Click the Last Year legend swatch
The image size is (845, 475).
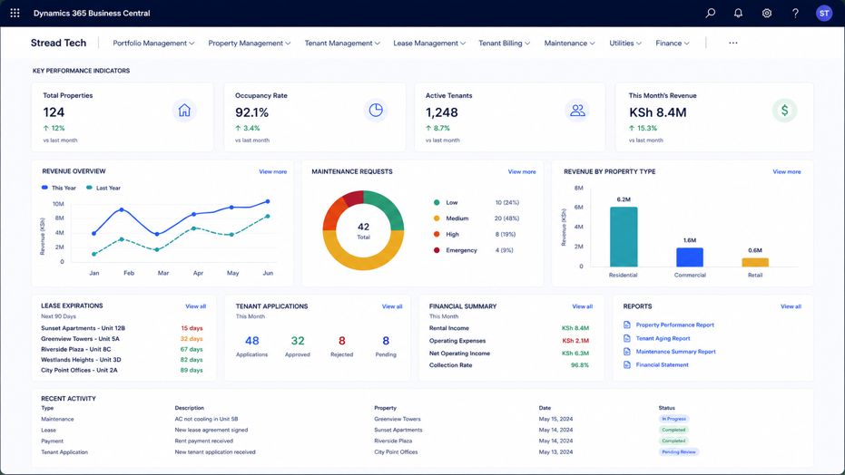[90, 188]
